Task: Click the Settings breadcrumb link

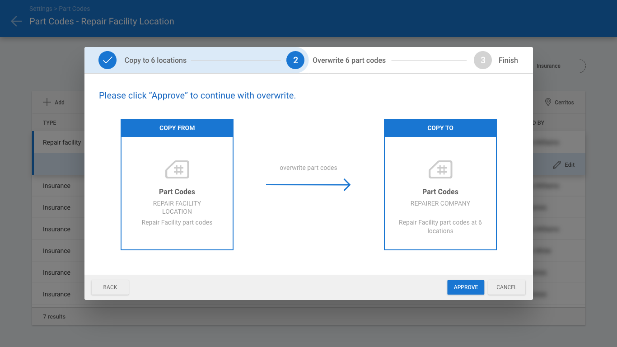Action: pos(41,9)
